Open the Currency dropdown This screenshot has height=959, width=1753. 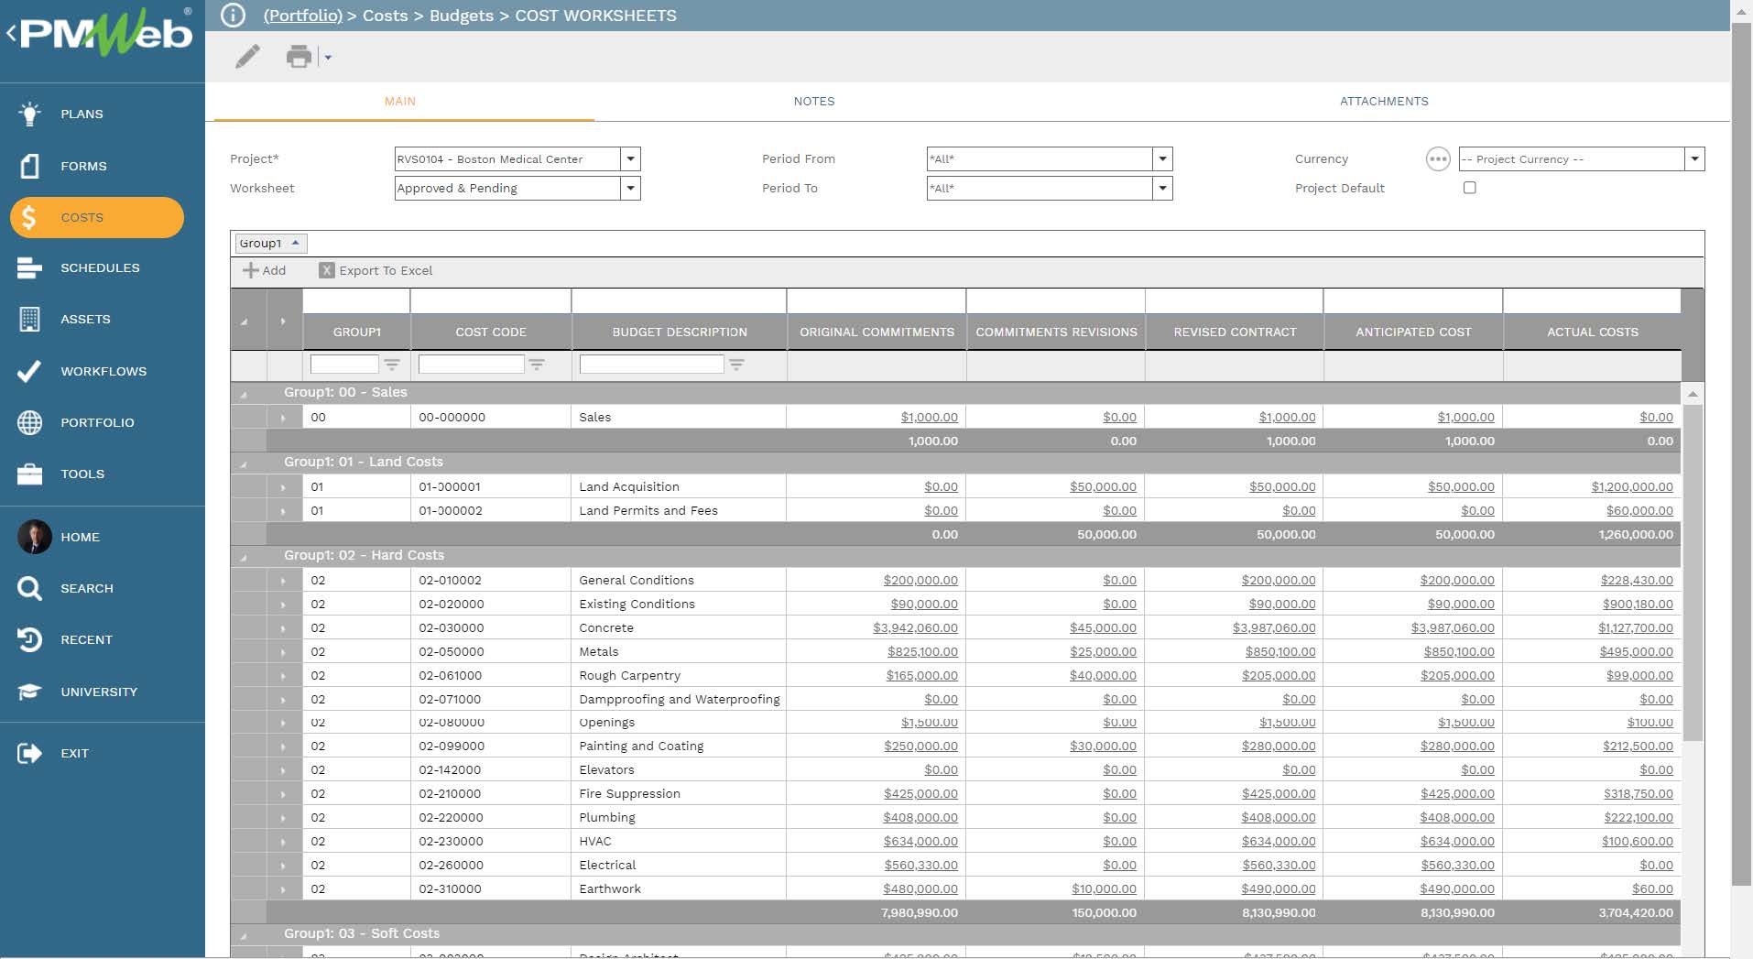(x=1694, y=159)
